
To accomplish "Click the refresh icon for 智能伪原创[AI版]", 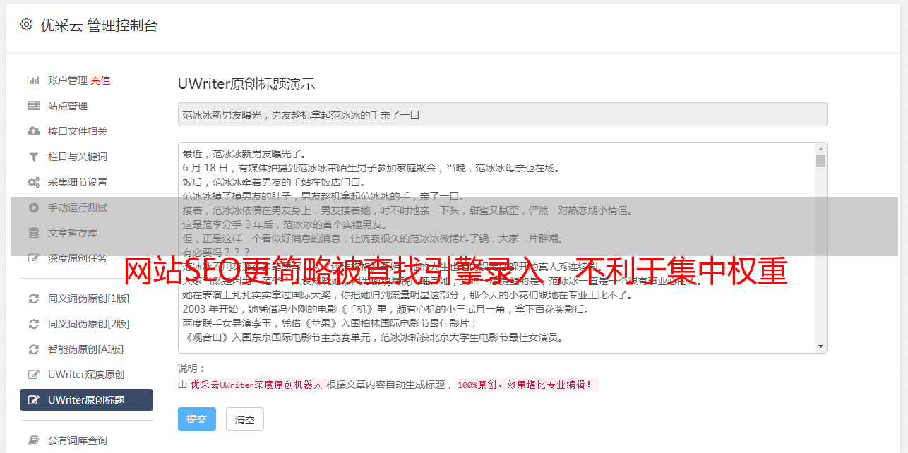I will click(33, 349).
